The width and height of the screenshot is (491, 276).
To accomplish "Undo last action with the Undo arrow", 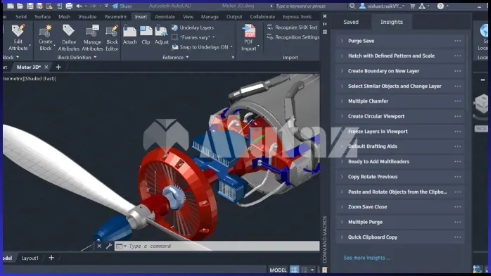I will 79,6.
